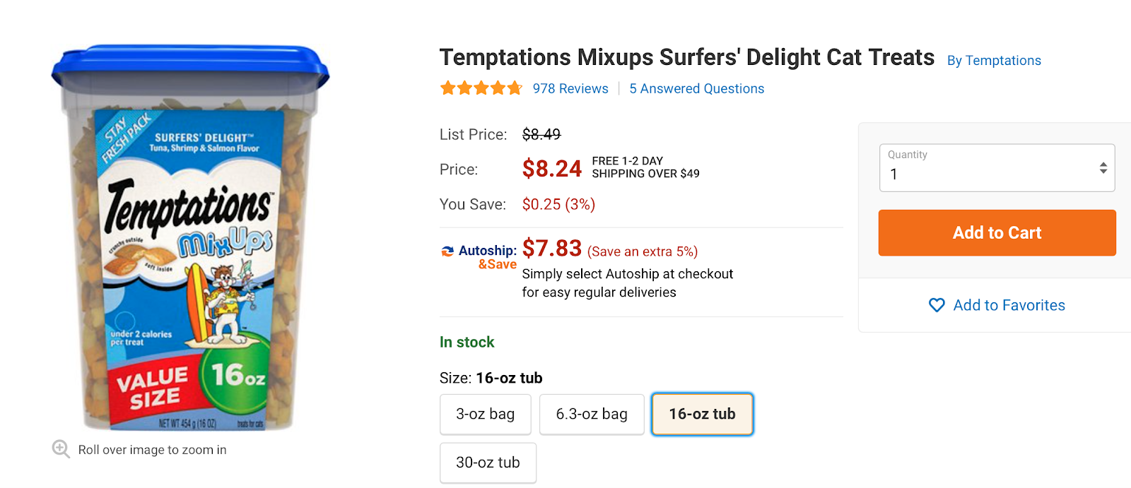Click the Roll over image to zoom text

[x=152, y=450]
